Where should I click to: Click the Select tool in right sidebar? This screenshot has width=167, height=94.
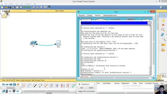click(x=163, y=15)
